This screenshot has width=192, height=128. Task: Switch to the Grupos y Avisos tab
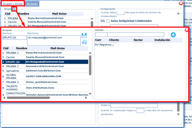tap(13, 4)
